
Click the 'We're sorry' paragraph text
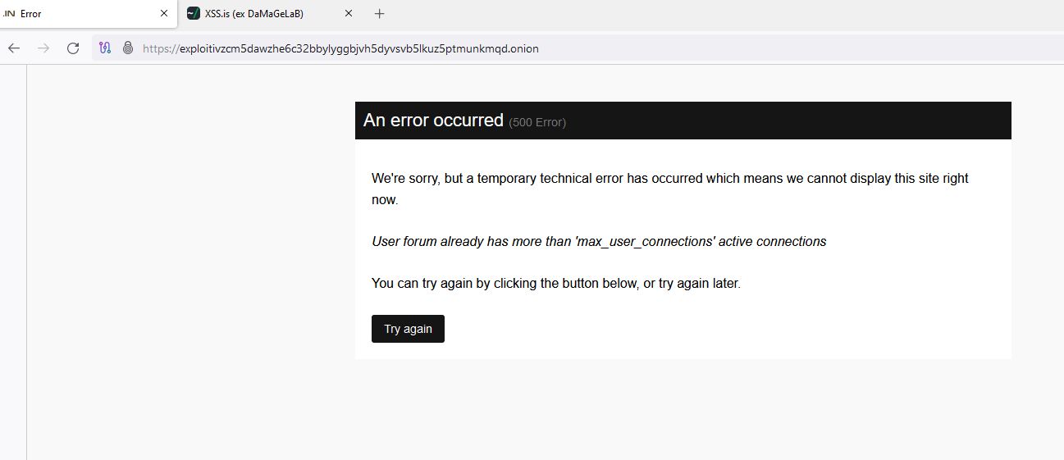pyautogui.click(x=669, y=179)
